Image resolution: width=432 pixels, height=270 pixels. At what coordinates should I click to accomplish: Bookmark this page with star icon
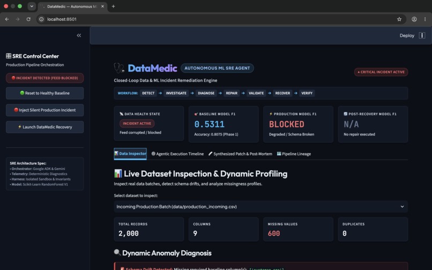point(399,19)
